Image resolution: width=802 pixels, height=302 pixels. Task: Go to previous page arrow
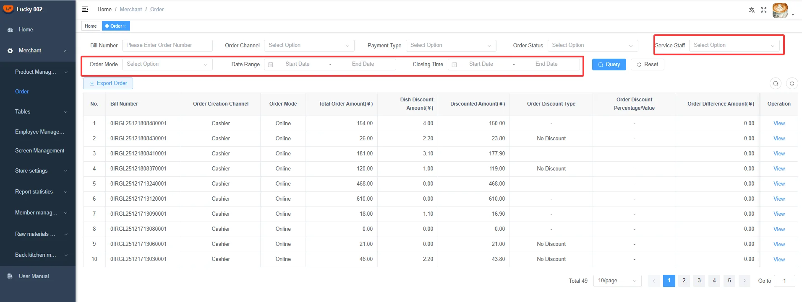654,281
